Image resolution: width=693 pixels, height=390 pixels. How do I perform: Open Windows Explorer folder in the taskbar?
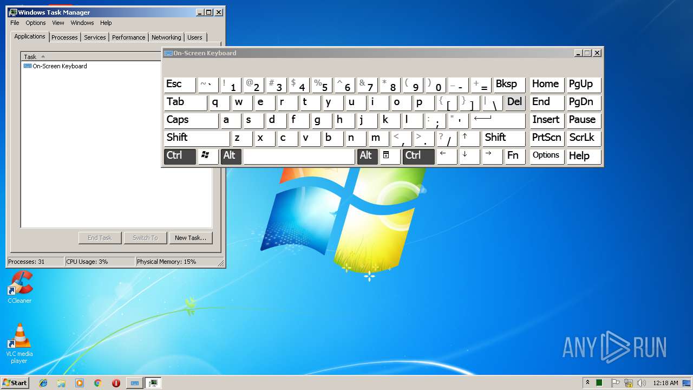61,383
